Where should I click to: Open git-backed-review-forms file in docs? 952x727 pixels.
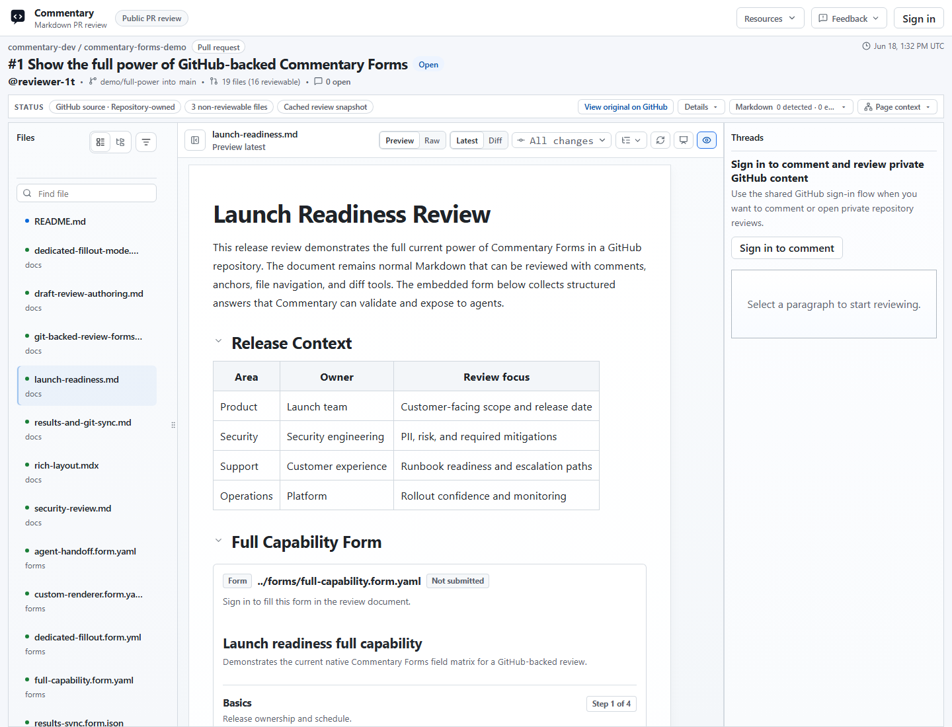(x=87, y=343)
